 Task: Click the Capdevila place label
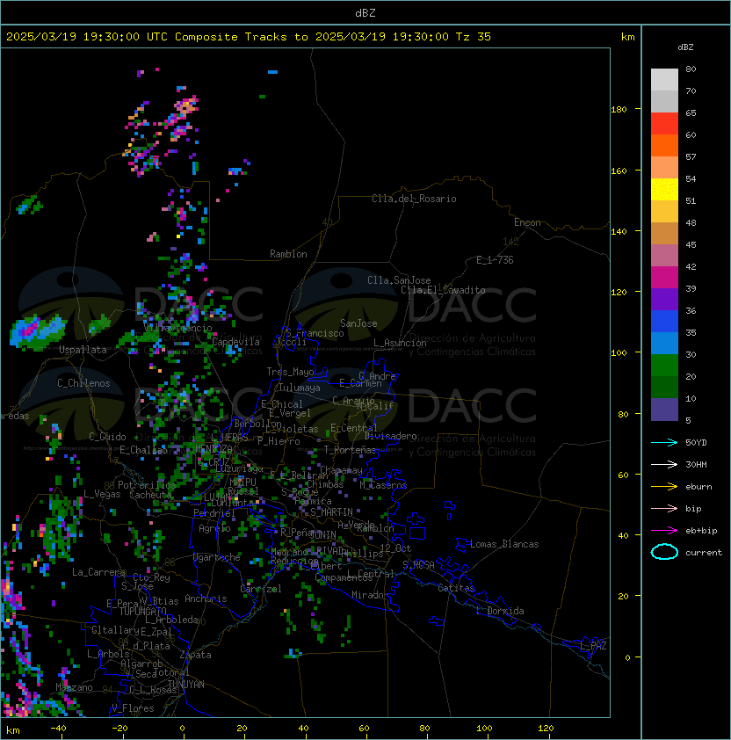tap(235, 342)
